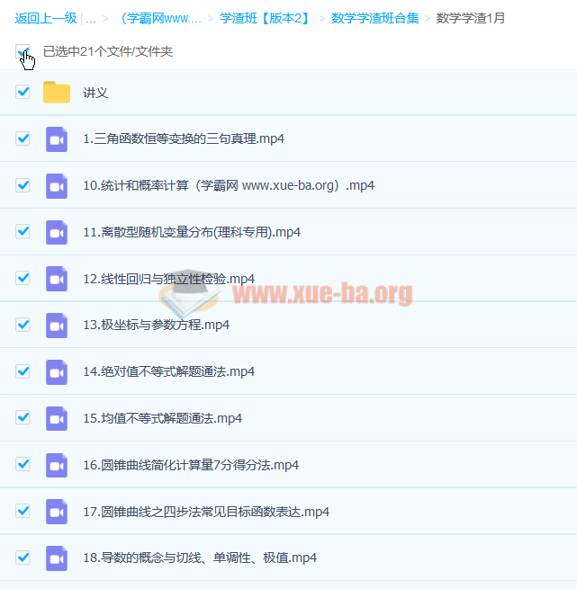Viewport: 577px width, 589px height.
Task: Open file name 14.绝对值不等式解题通法.mp4
Action: (169, 371)
